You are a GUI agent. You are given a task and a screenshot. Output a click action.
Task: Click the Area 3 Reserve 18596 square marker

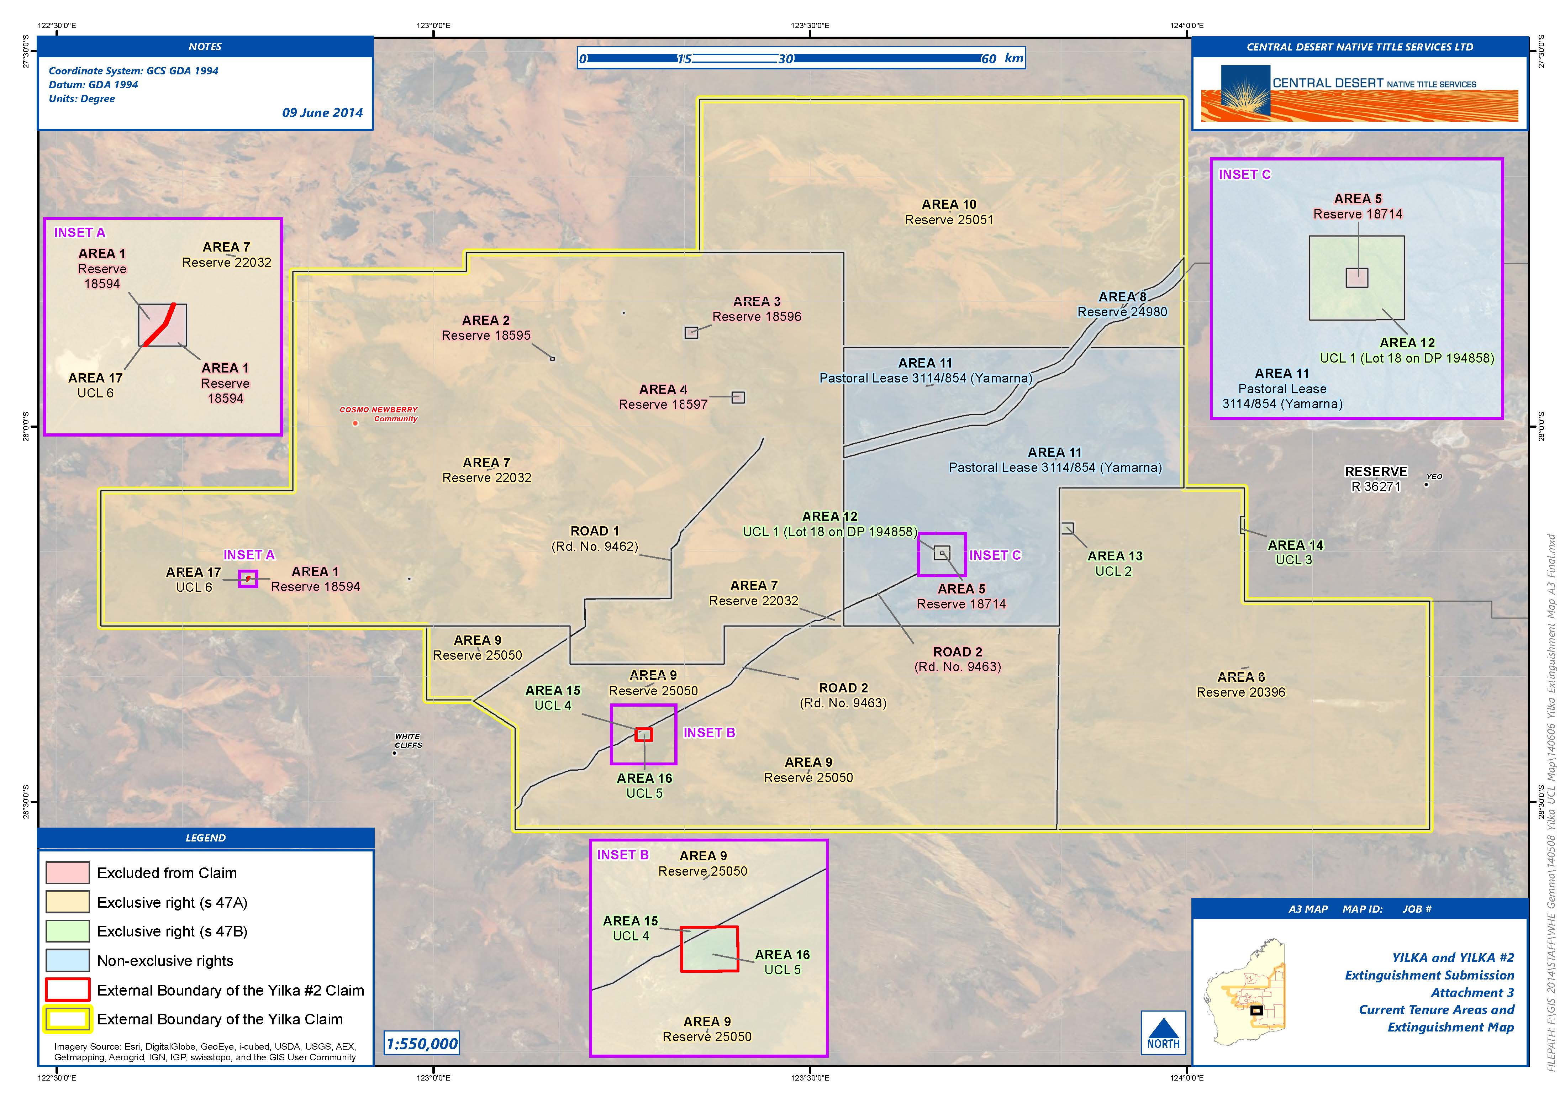pos(691,333)
